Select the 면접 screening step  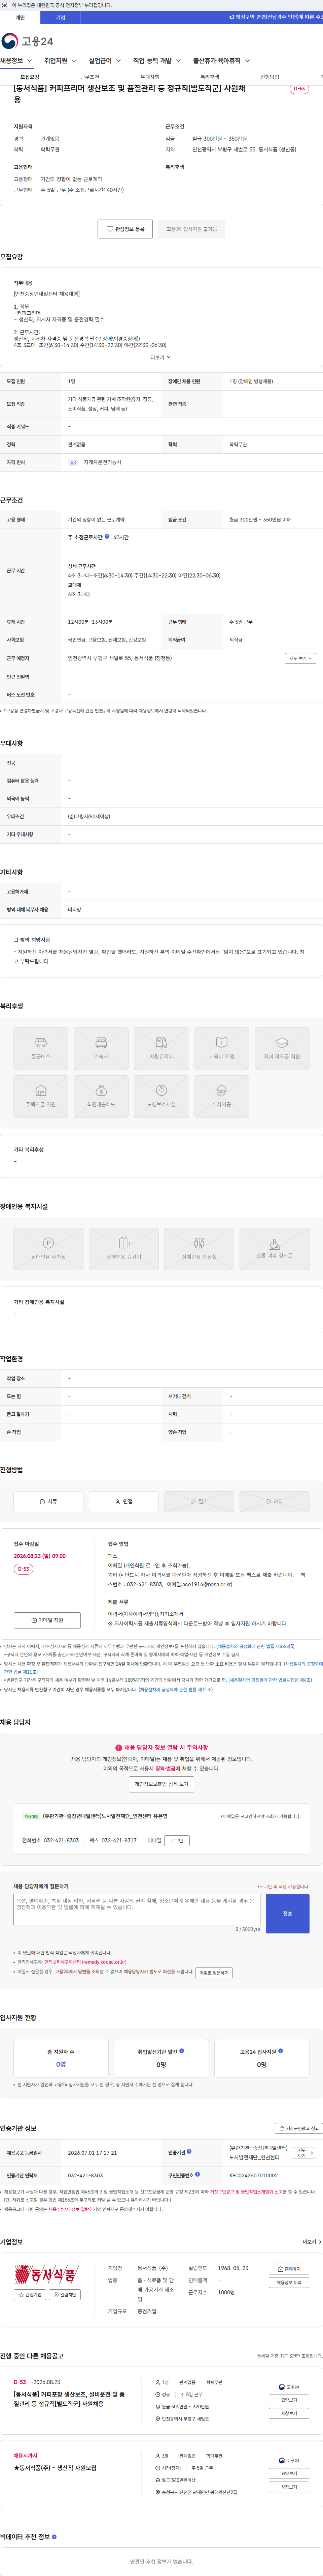123,1501
